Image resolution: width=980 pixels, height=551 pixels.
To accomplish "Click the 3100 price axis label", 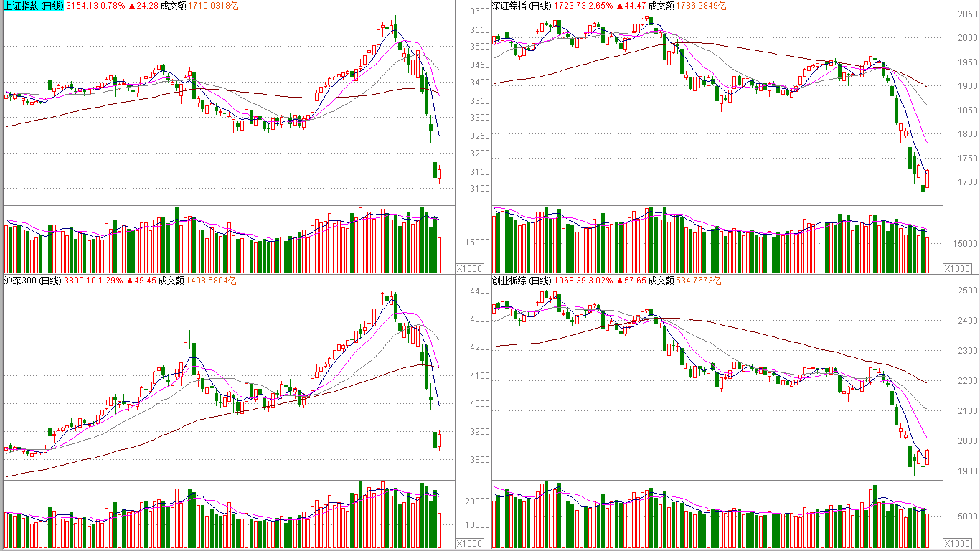I will [x=480, y=189].
